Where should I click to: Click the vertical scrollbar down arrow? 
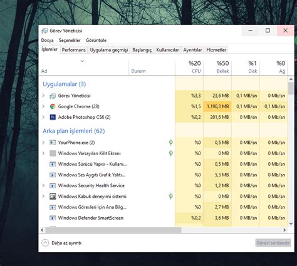(291, 223)
